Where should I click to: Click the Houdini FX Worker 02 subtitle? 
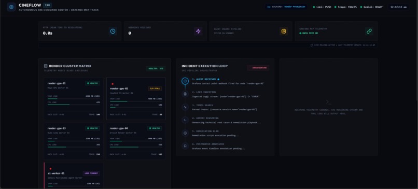121,93
